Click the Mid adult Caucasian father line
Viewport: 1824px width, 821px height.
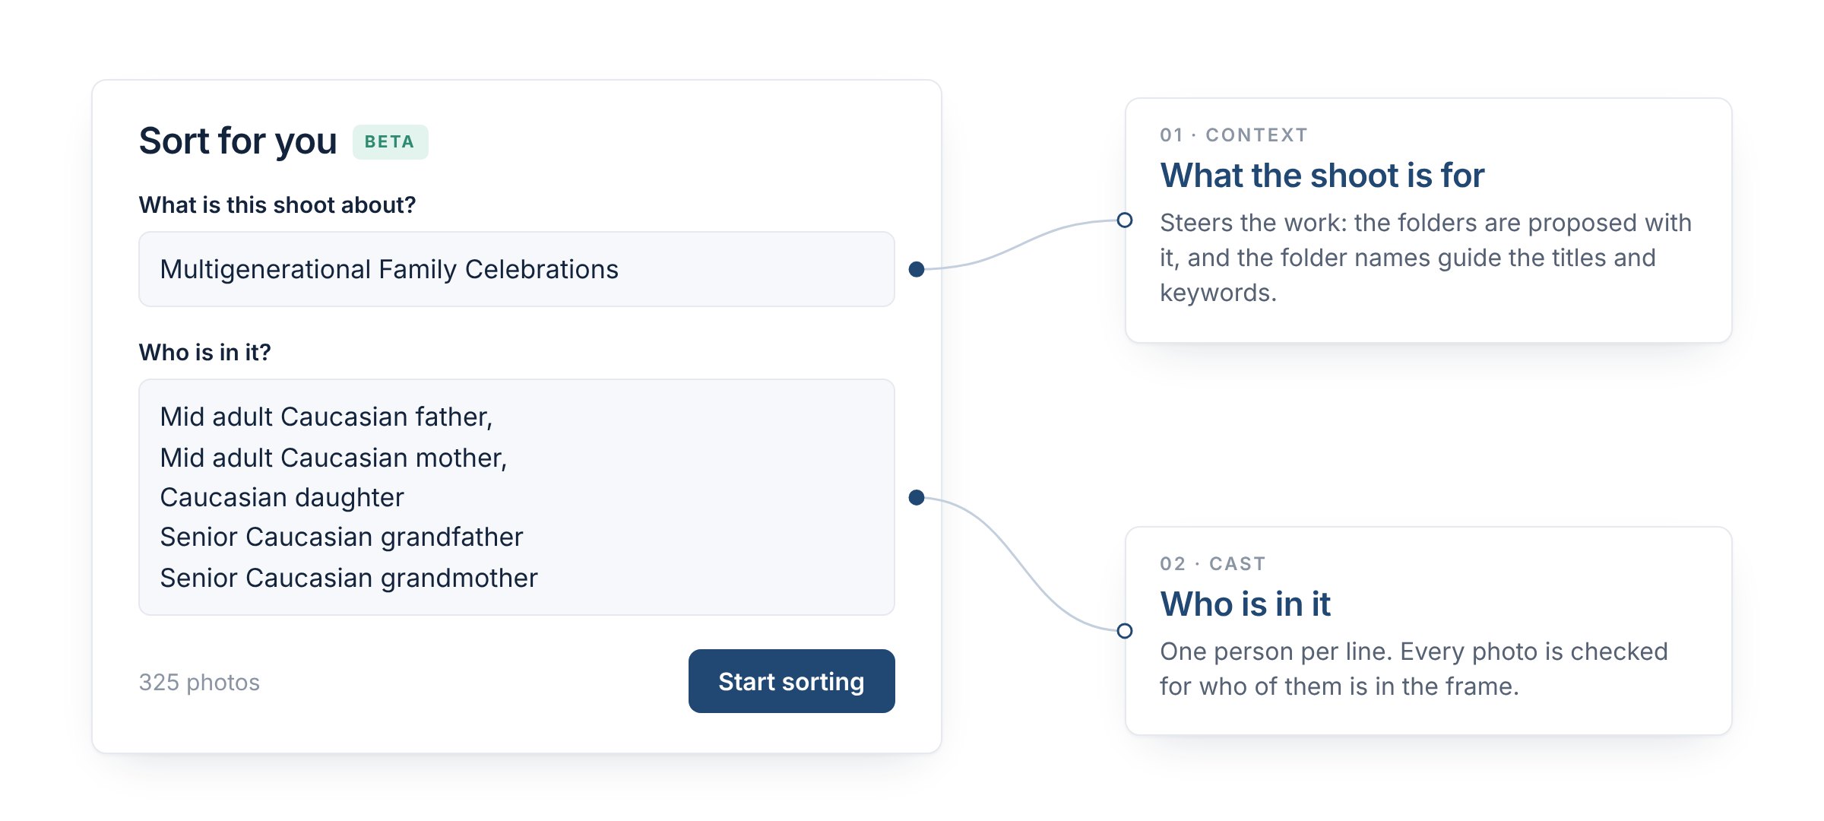pos(326,417)
